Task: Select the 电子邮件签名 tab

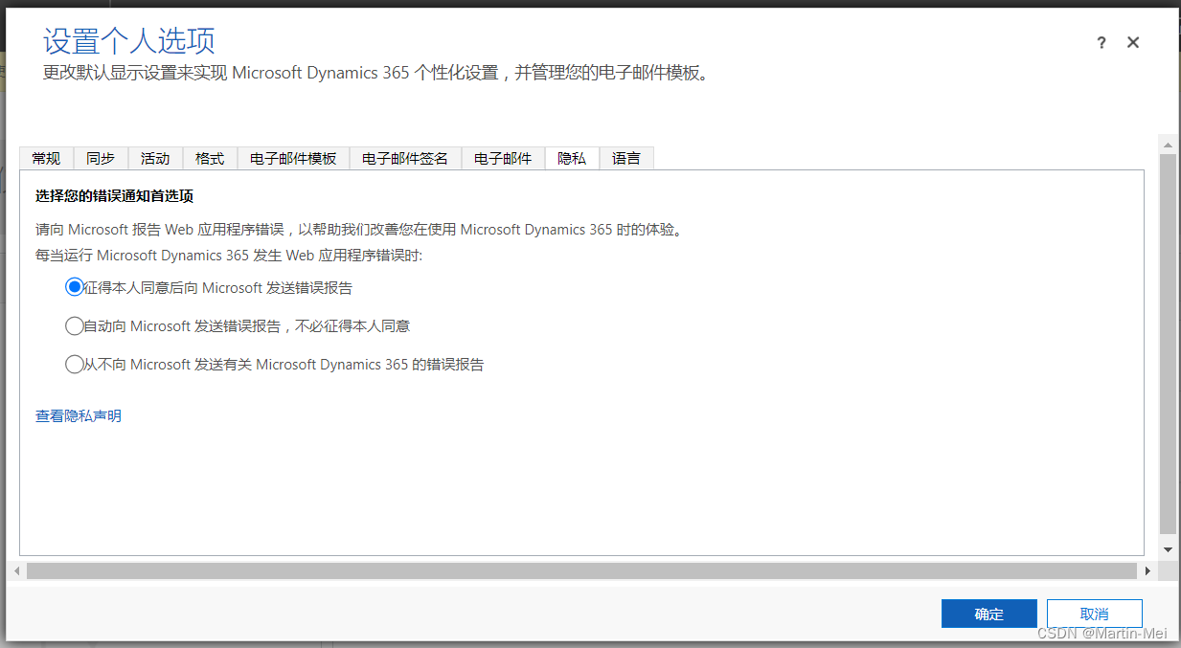Action: [405, 158]
